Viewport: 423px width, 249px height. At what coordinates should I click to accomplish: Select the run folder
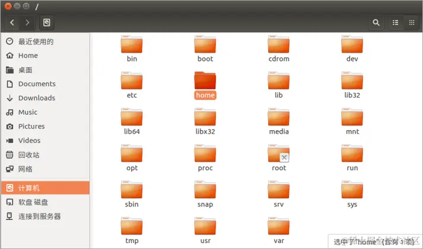point(352,158)
